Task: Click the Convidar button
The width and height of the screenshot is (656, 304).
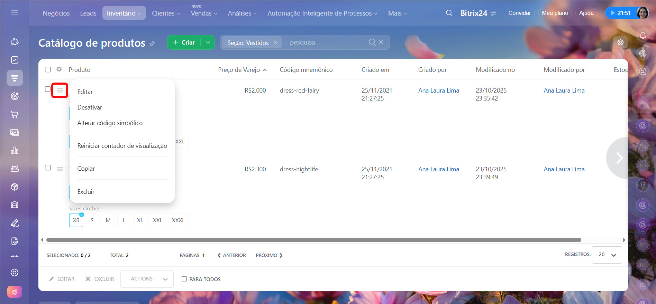Action: click(519, 13)
